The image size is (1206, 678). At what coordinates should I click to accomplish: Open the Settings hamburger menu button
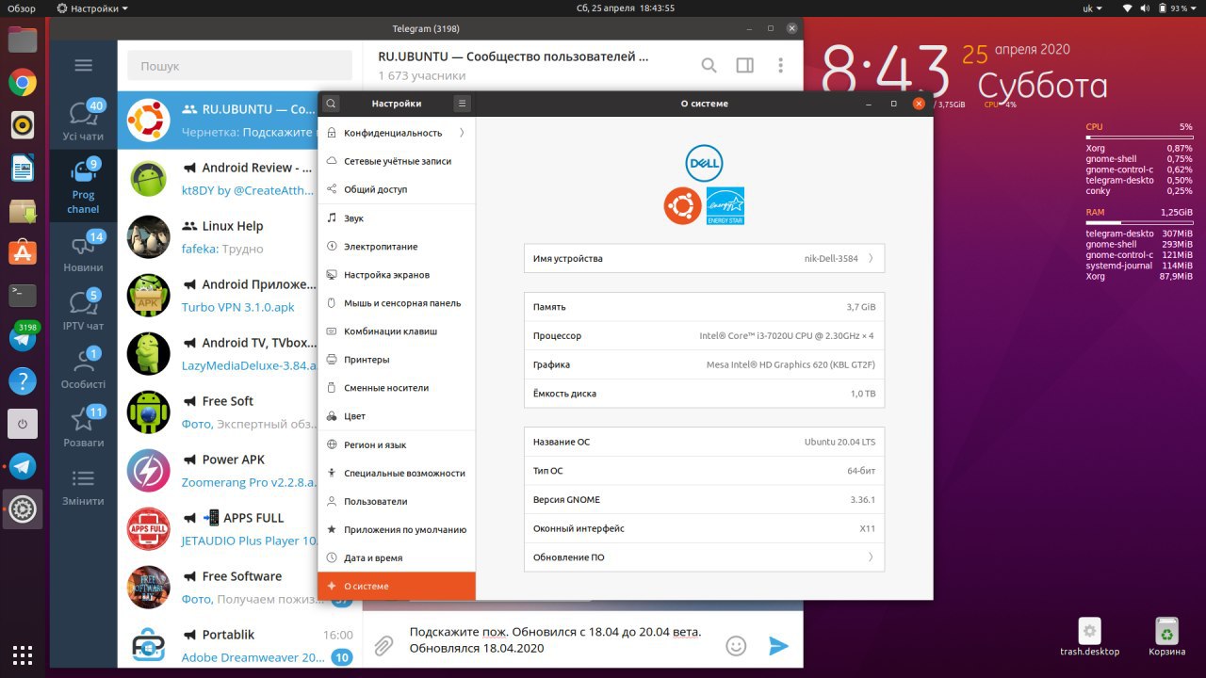(462, 104)
